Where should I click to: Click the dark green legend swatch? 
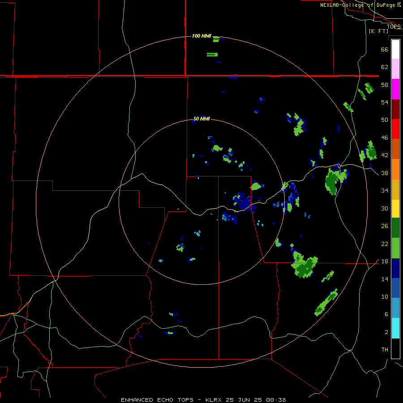(395, 228)
